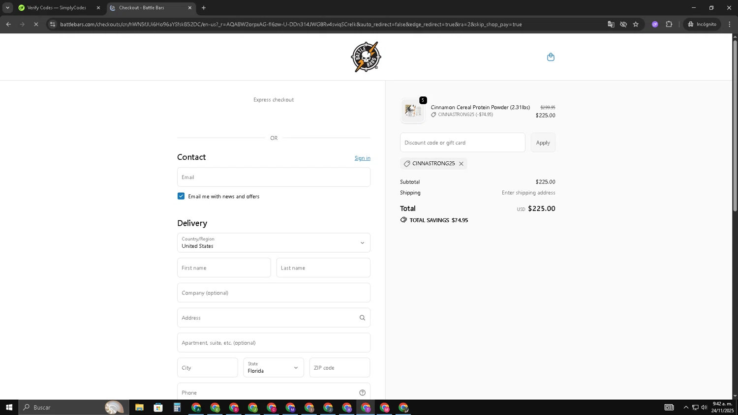
Task: Click the Phone field help icon
Action: point(362,392)
